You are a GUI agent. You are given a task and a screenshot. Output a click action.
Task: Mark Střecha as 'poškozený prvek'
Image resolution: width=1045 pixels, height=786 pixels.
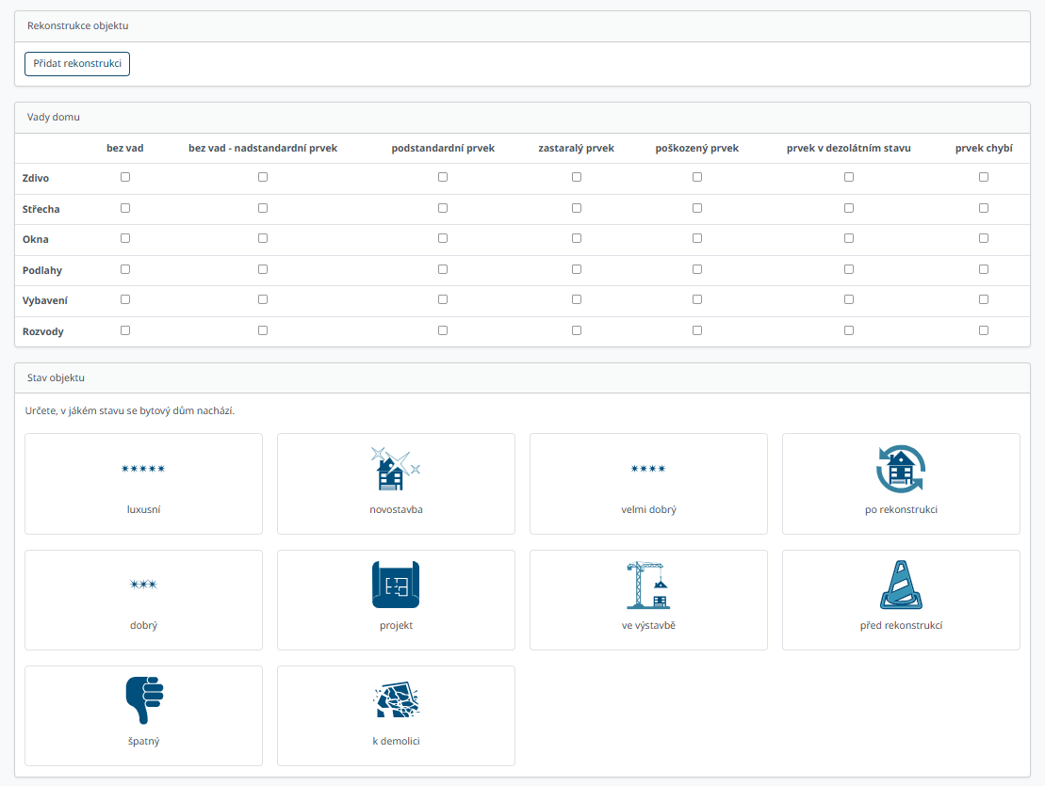coord(697,208)
